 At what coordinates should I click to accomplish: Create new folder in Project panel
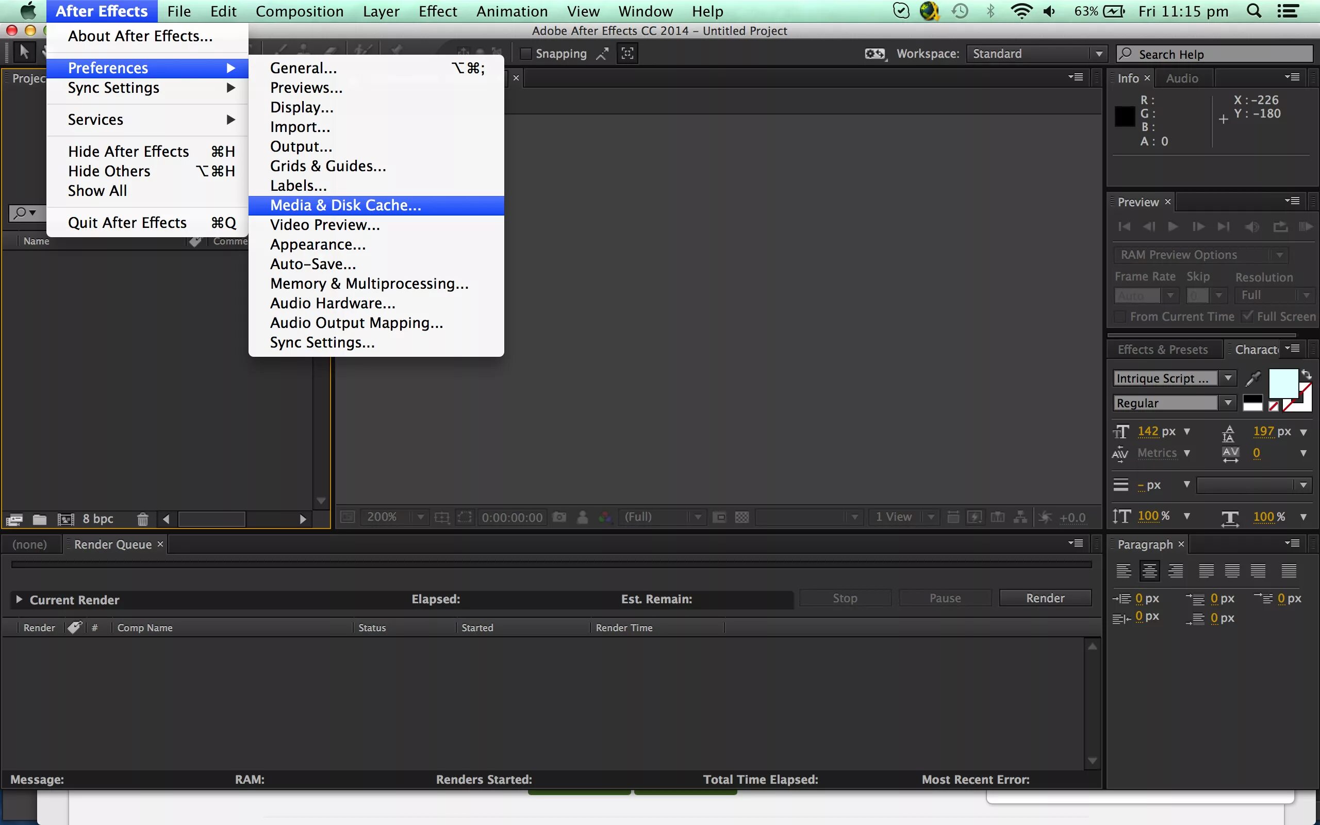click(39, 519)
